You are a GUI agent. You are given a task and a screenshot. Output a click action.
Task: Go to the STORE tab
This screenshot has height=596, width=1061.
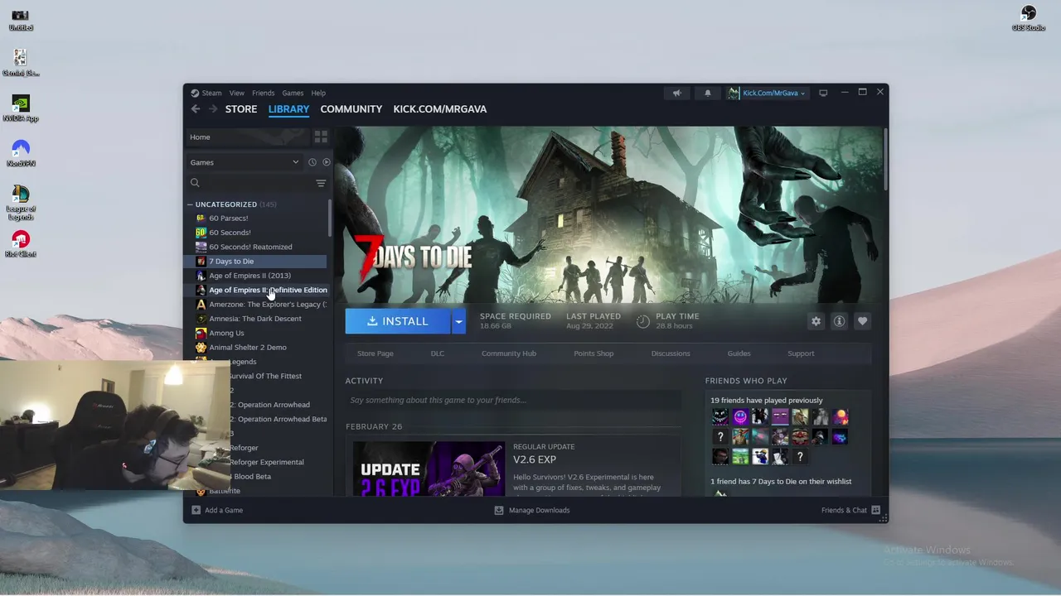tap(241, 109)
